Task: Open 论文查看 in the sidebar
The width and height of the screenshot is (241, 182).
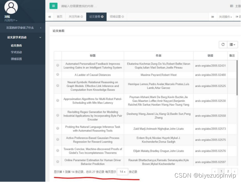Action: (16, 45)
